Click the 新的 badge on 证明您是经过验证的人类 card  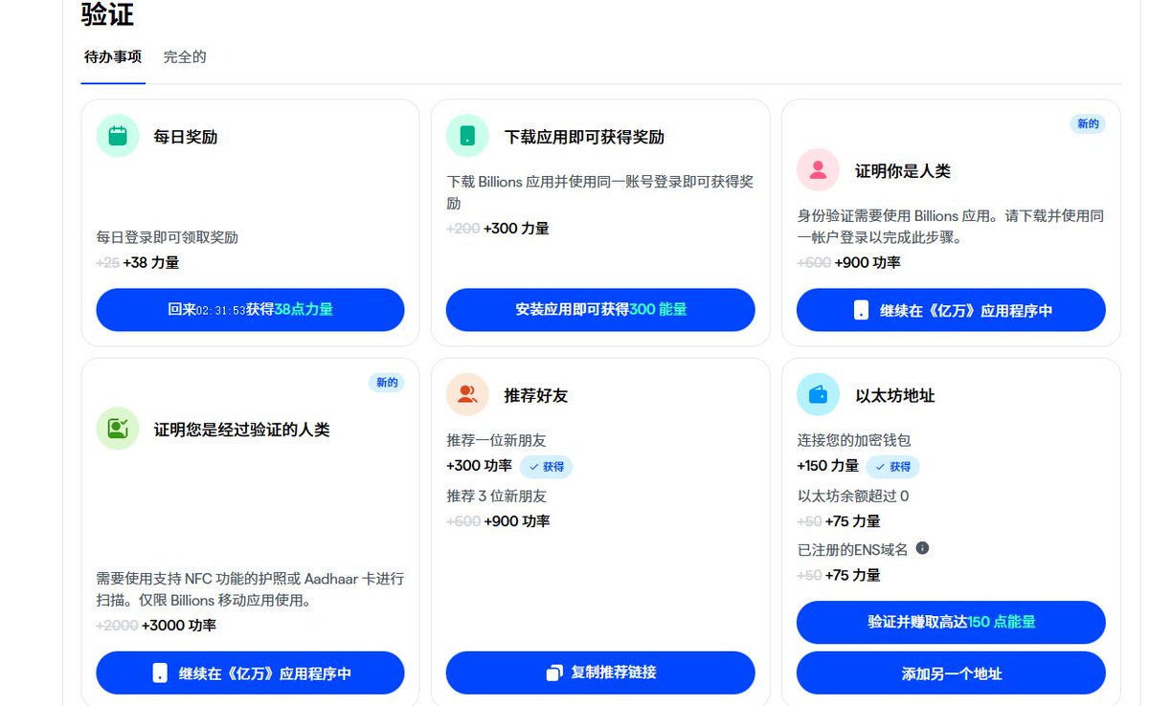point(387,383)
